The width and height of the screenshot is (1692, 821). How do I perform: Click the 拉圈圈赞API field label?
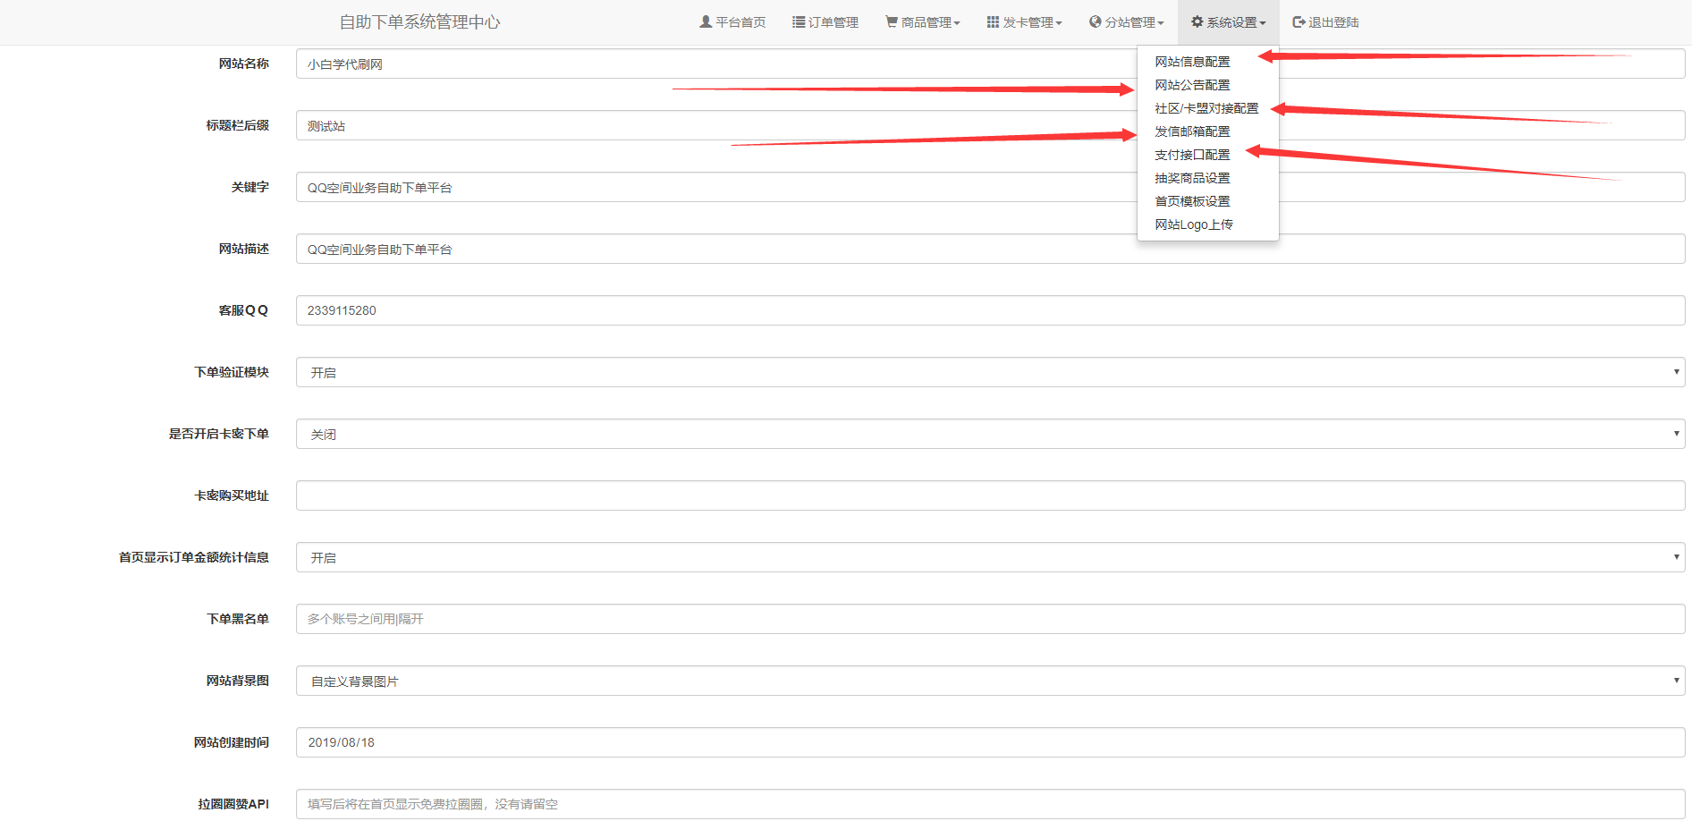click(x=233, y=804)
